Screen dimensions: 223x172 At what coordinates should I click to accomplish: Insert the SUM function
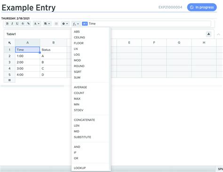(x=77, y=77)
